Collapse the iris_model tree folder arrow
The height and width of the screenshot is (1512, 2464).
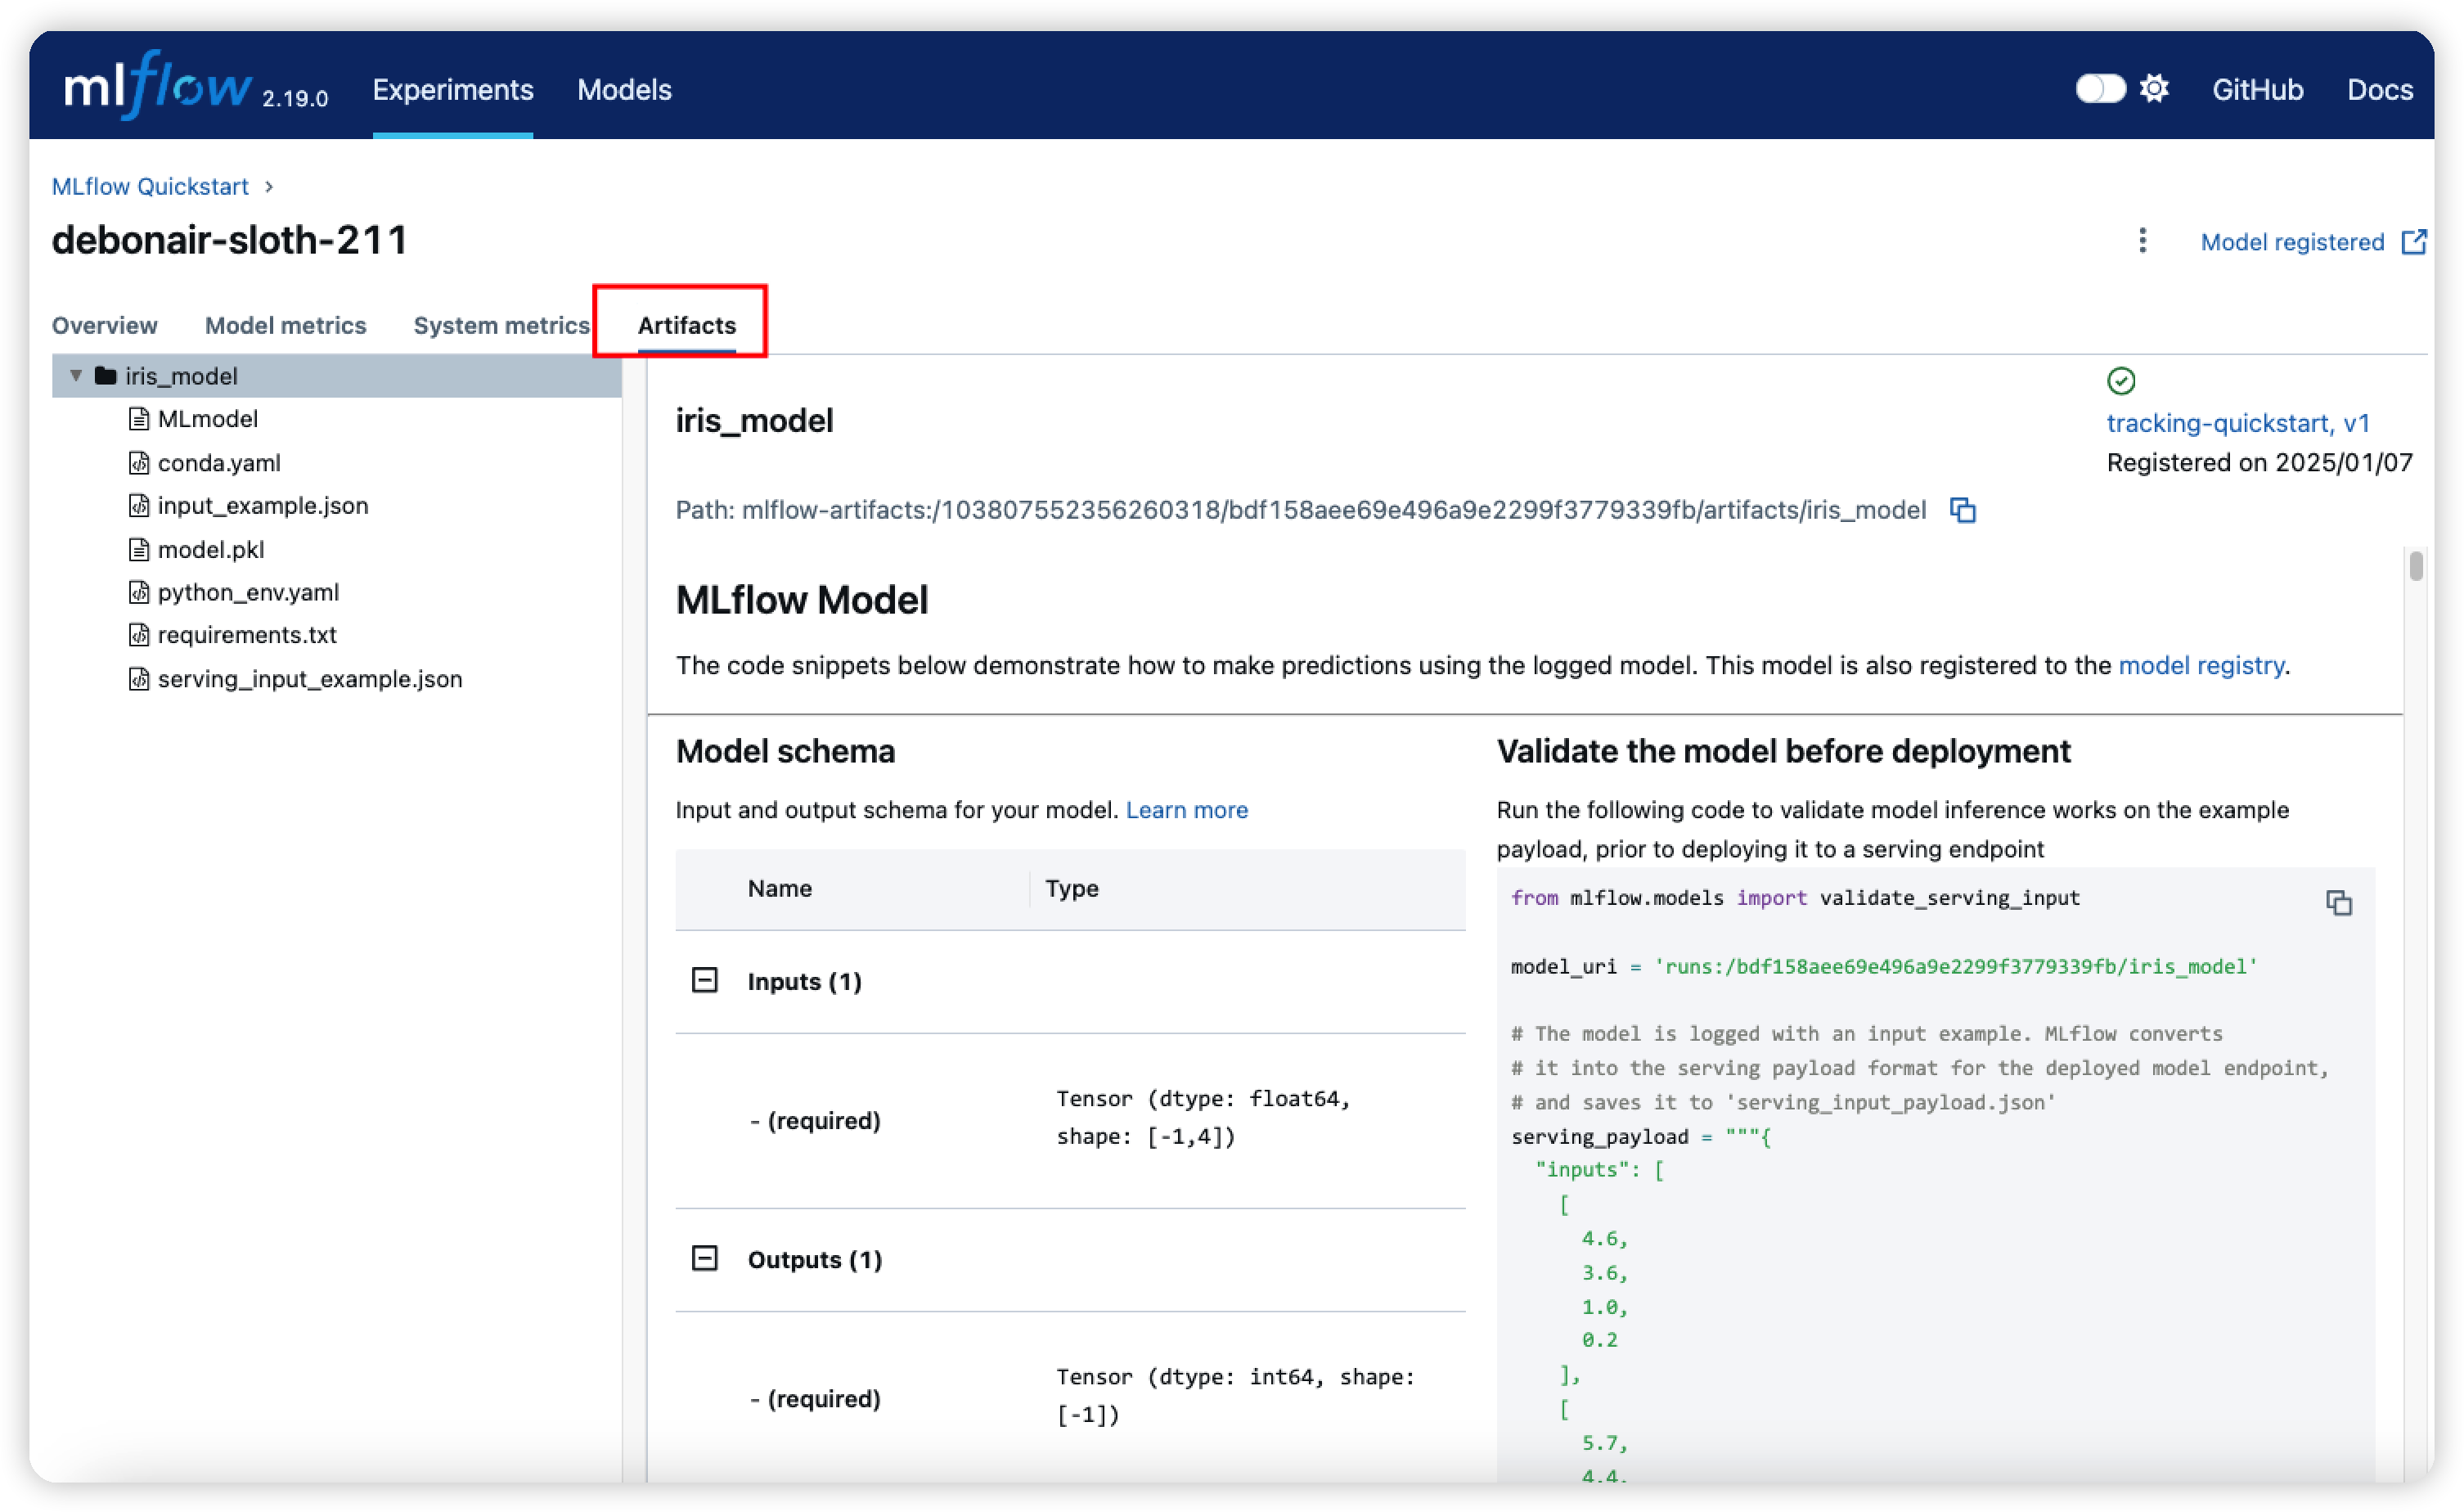click(x=76, y=376)
